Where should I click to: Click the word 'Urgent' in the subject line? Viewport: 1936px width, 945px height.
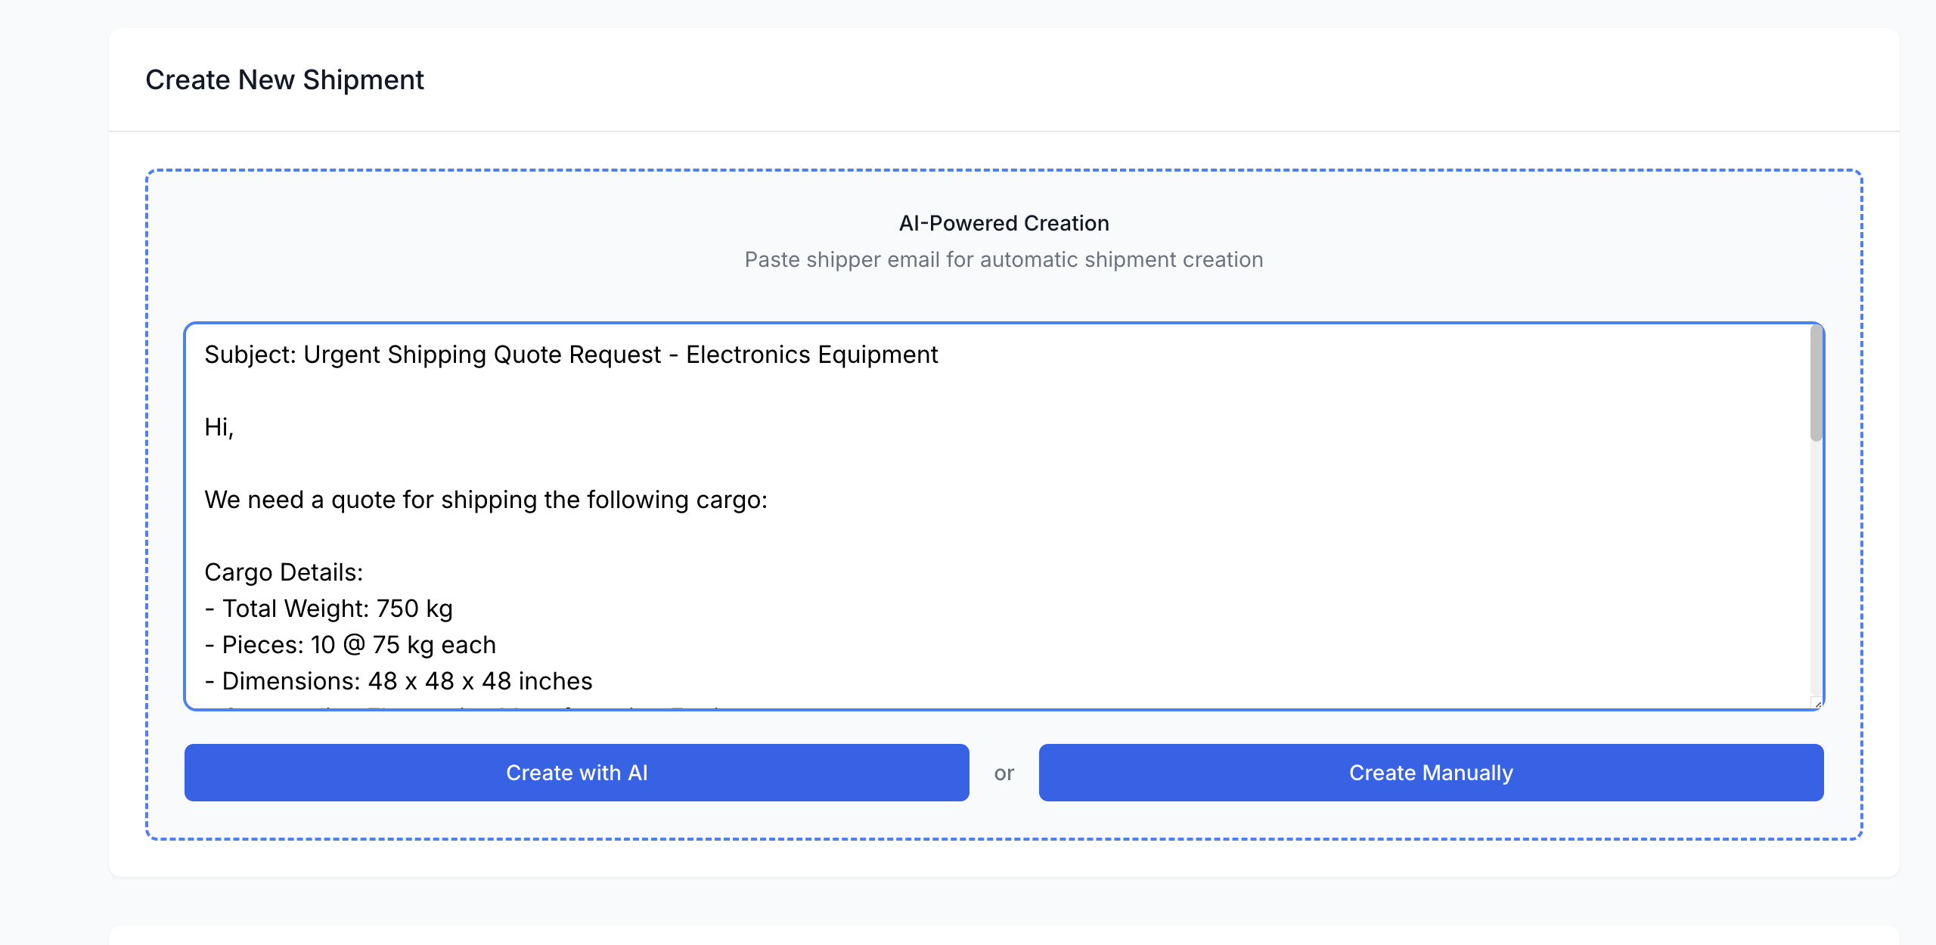[x=341, y=355]
